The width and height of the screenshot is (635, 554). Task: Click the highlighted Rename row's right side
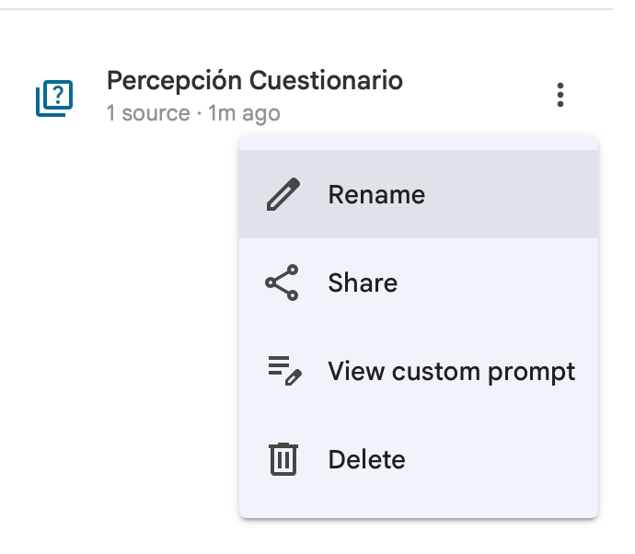[x=534, y=195]
